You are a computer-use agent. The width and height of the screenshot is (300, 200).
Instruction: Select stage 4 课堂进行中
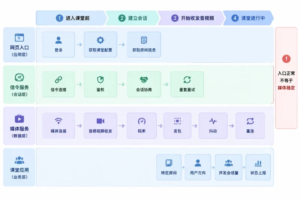click(248, 18)
